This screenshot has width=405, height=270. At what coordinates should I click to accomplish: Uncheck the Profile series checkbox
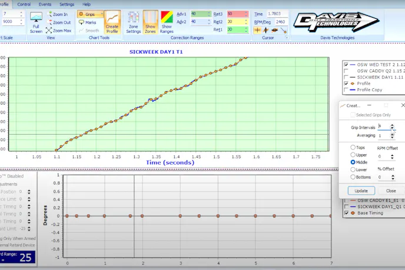click(346, 84)
